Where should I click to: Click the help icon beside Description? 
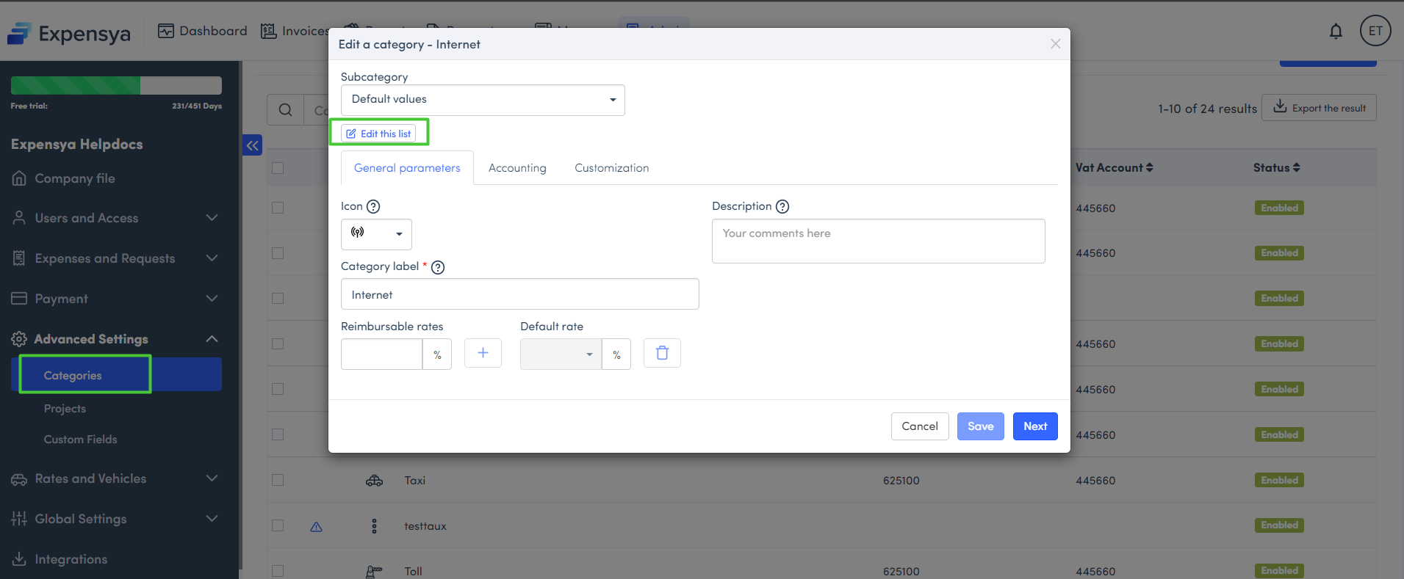pyautogui.click(x=782, y=207)
